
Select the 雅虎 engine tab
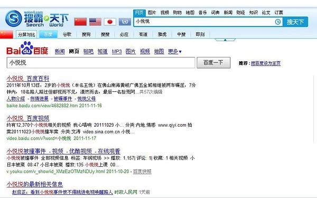click(x=162, y=34)
